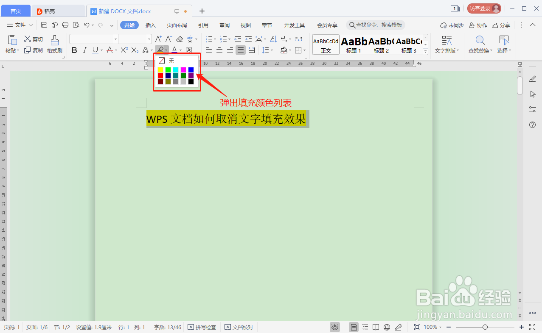Toggle Align Right button
The width and height of the screenshot is (542, 333).
click(x=230, y=50)
